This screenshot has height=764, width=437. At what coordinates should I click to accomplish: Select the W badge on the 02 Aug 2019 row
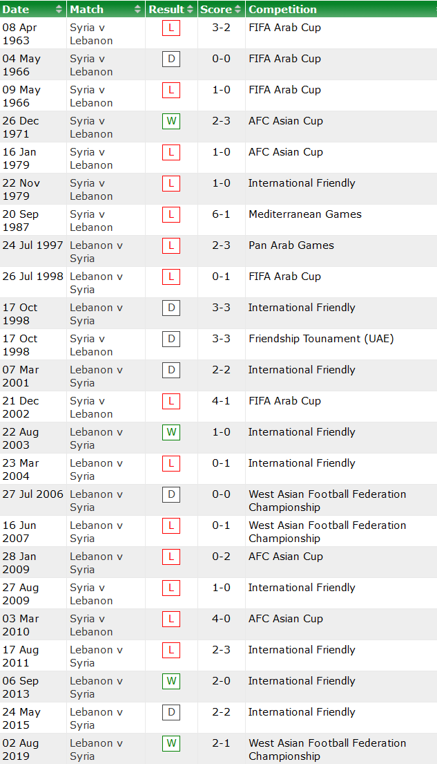point(171,743)
